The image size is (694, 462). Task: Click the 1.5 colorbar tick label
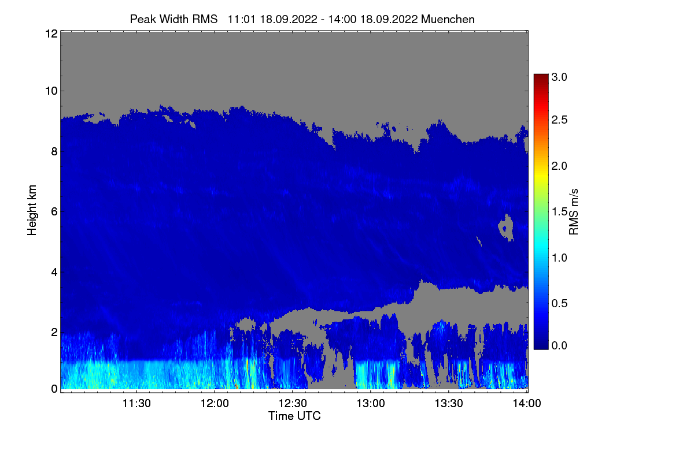pos(559,212)
